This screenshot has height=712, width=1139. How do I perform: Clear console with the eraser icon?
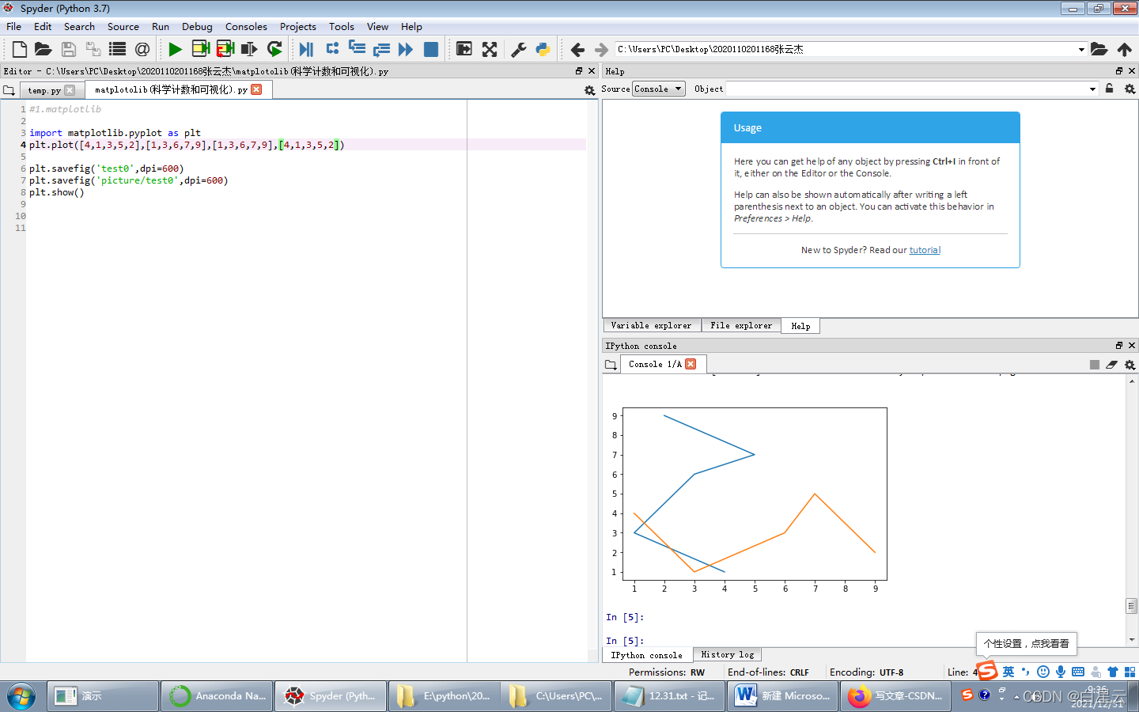coord(1111,365)
